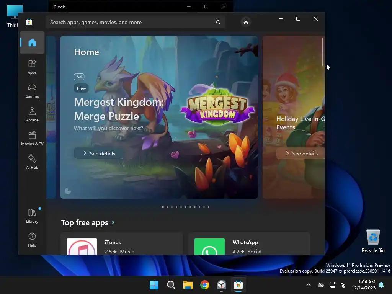Click the iTunes app title
The image size is (392, 294).
click(x=113, y=242)
